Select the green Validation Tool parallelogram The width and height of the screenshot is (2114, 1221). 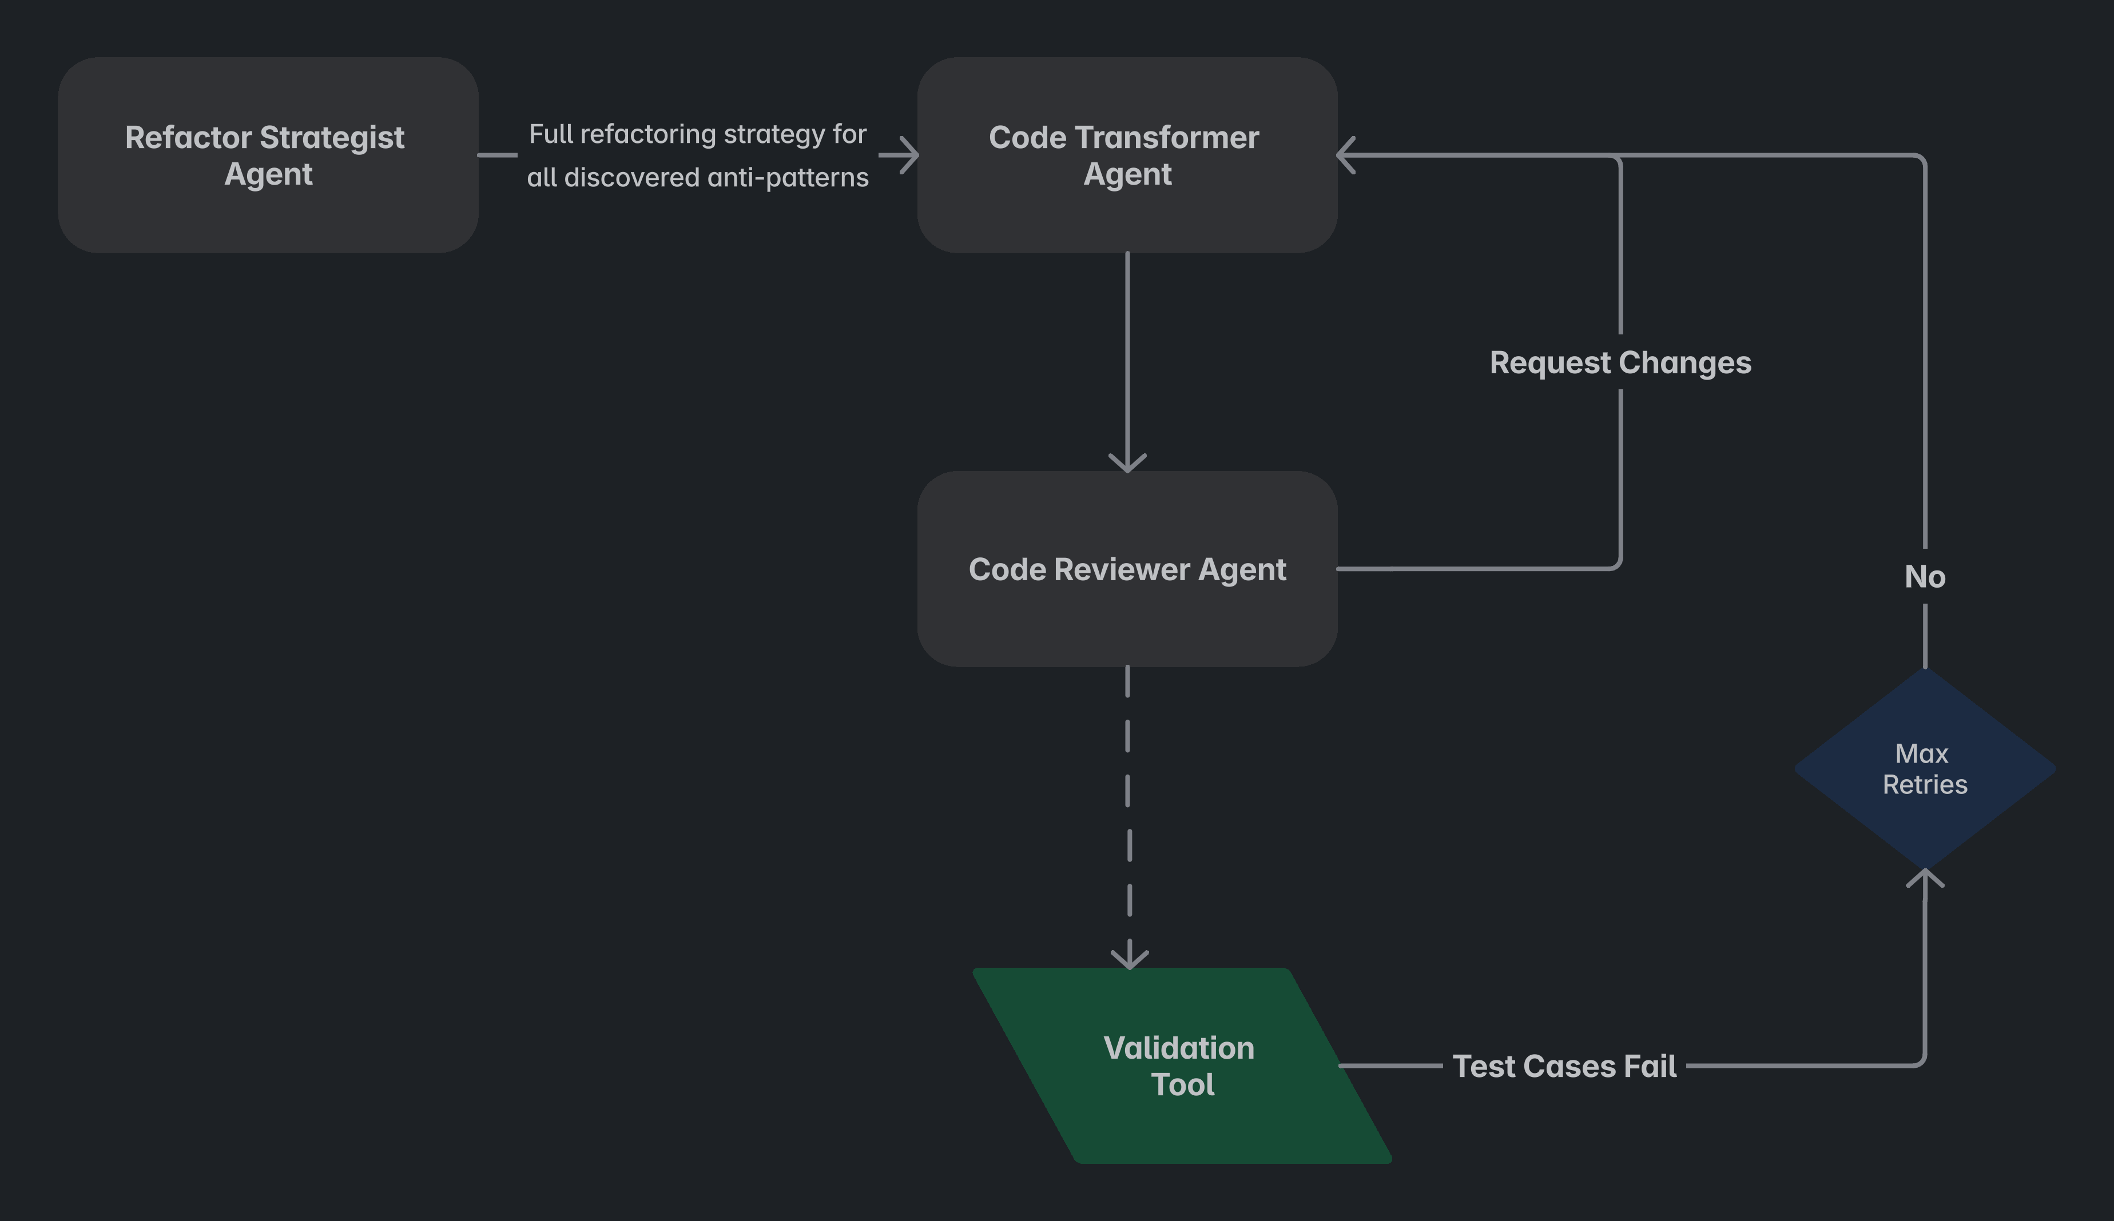click(x=1182, y=1066)
